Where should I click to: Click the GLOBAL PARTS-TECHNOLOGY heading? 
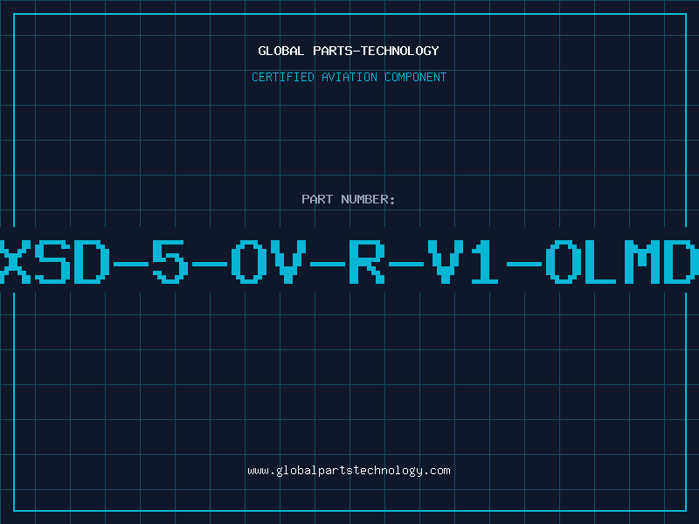(x=349, y=51)
